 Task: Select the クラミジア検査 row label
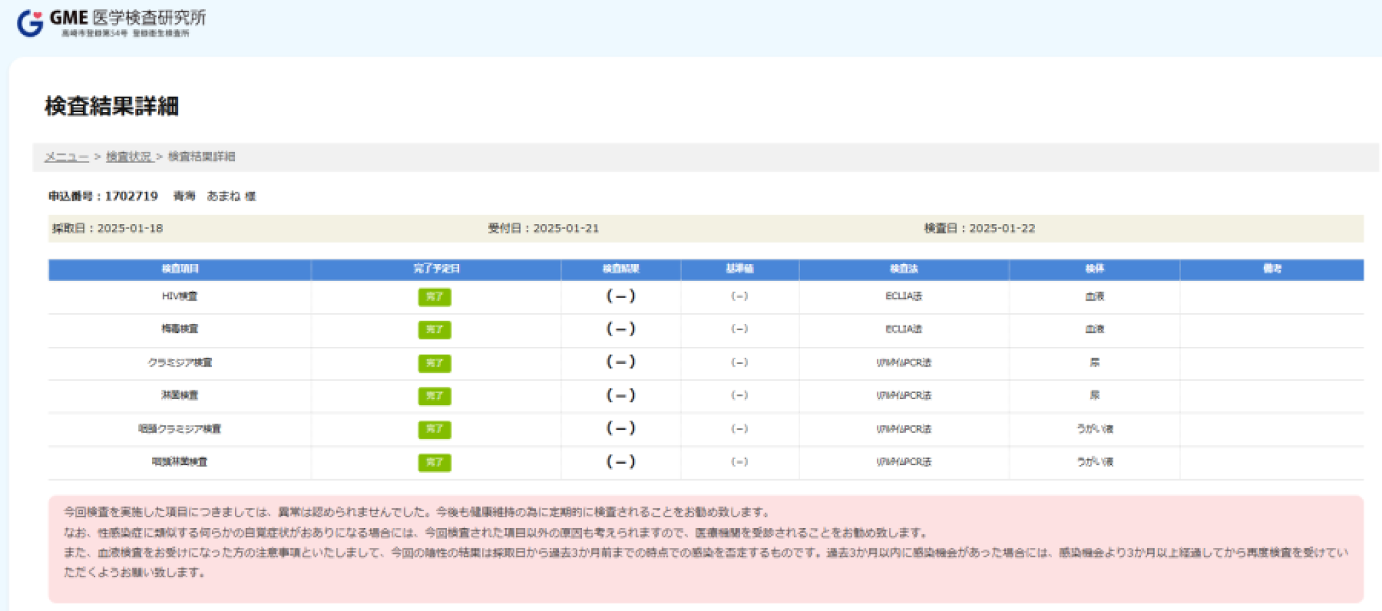pyautogui.click(x=180, y=363)
